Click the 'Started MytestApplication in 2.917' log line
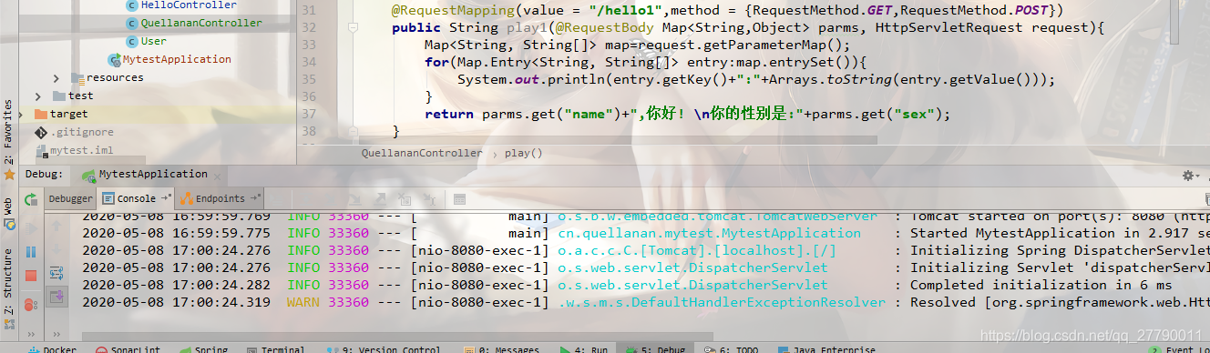The height and width of the screenshot is (353, 1210). (646, 233)
